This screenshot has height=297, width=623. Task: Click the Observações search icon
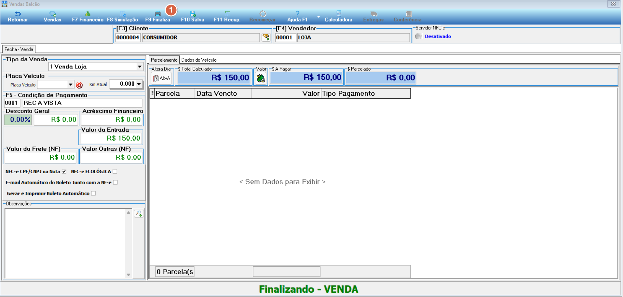[x=139, y=214]
